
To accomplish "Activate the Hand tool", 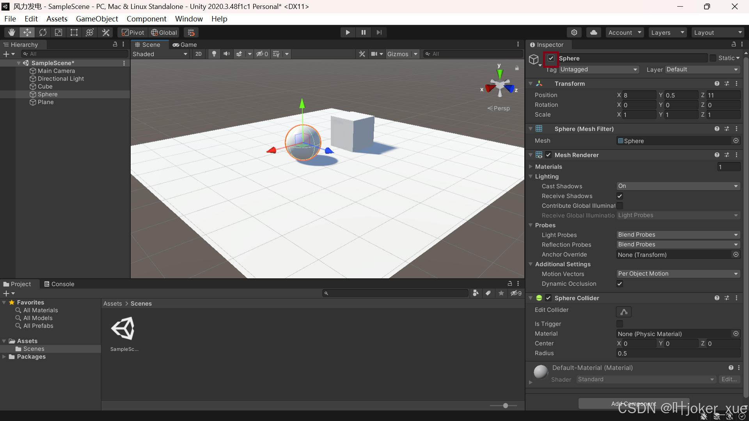I will (x=11, y=32).
